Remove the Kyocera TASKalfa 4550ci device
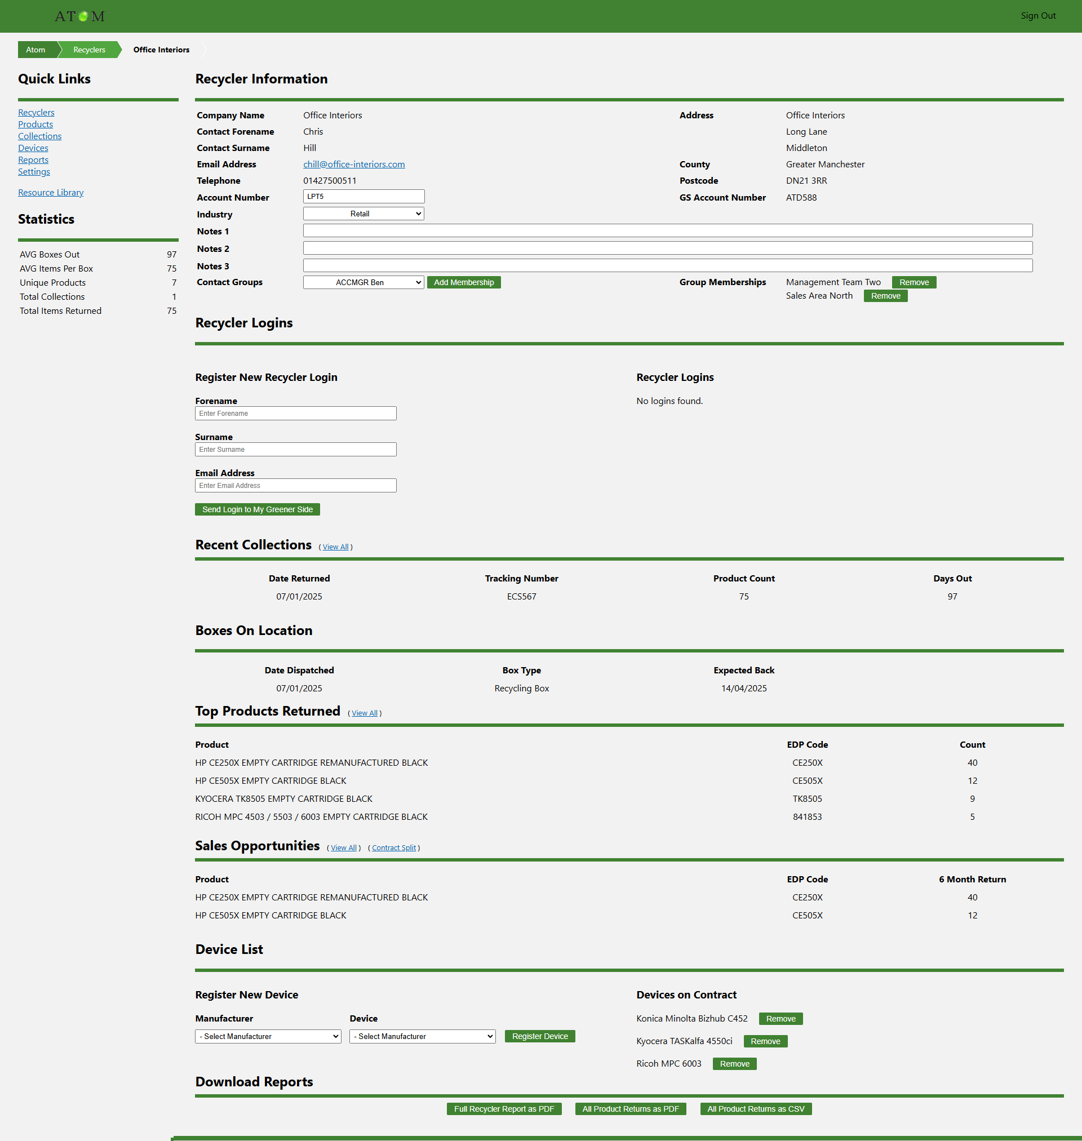This screenshot has height=1141, width=1082. (x=765, y=1041)
